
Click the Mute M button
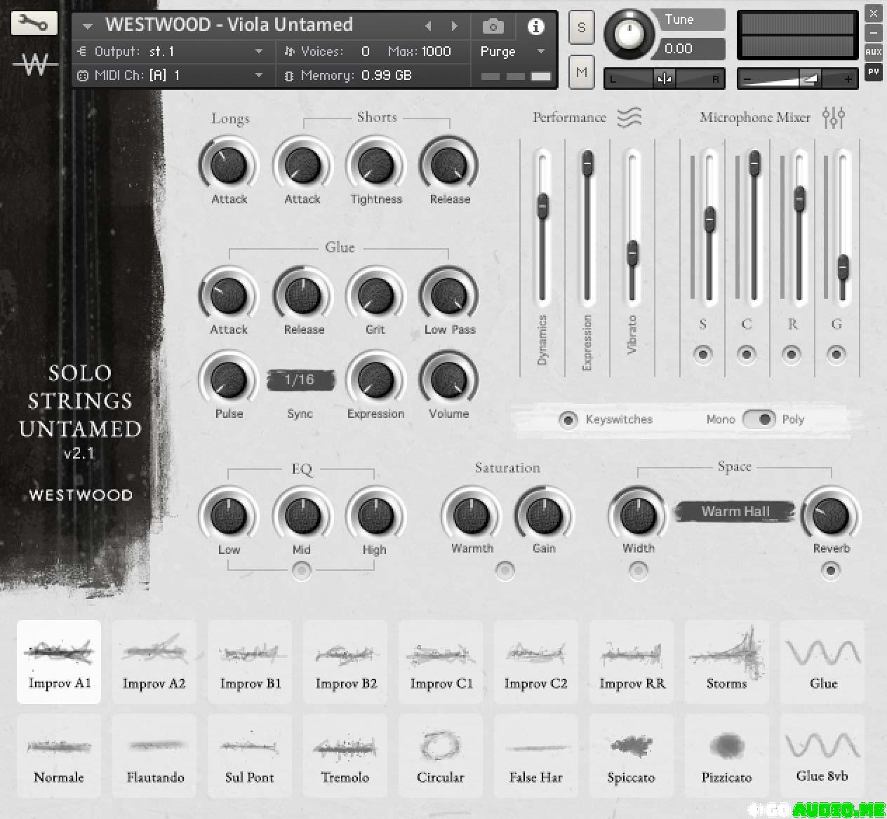581,72
